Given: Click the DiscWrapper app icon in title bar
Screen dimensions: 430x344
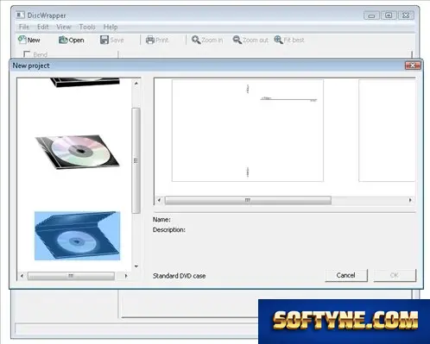Looking at the screenshot, I should (x=20, y=15).
